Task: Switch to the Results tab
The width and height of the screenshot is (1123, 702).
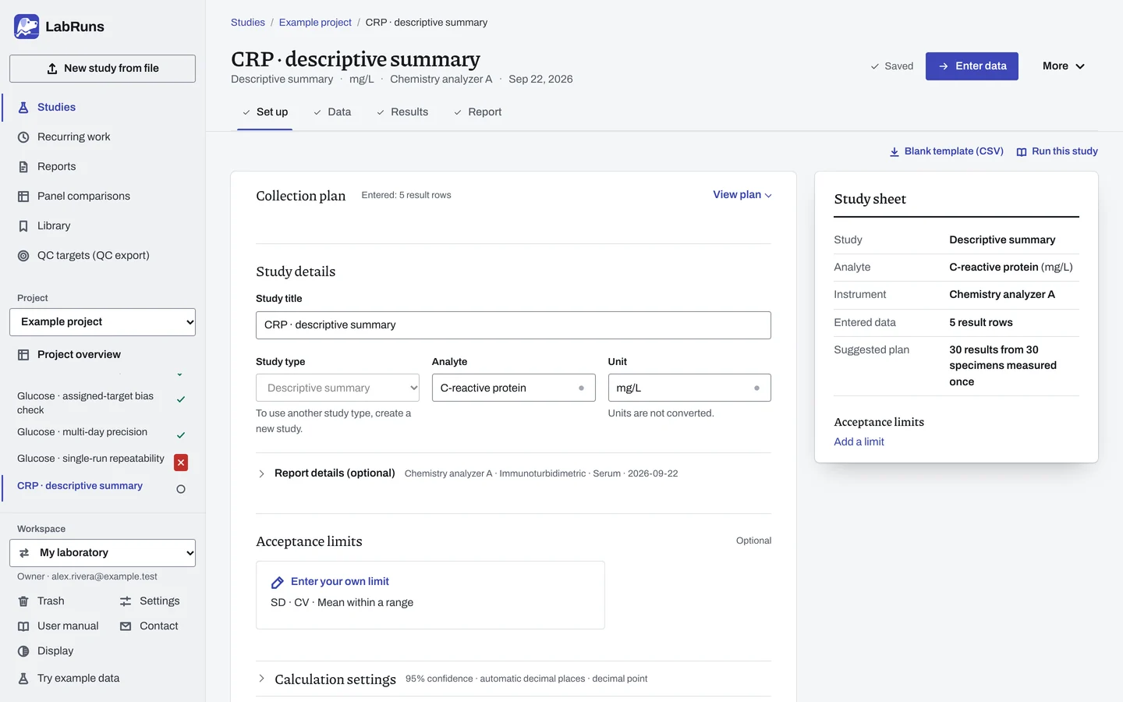Action: click(402, 112)
